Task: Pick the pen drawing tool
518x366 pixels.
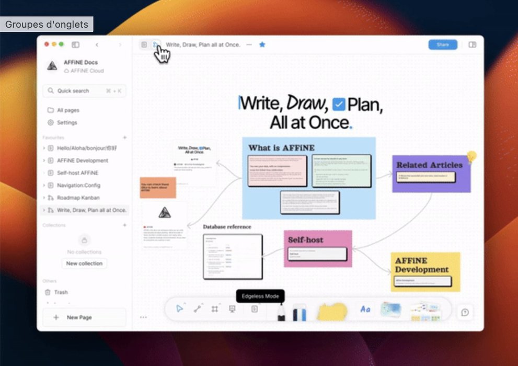Action: [x=281, y=312]
